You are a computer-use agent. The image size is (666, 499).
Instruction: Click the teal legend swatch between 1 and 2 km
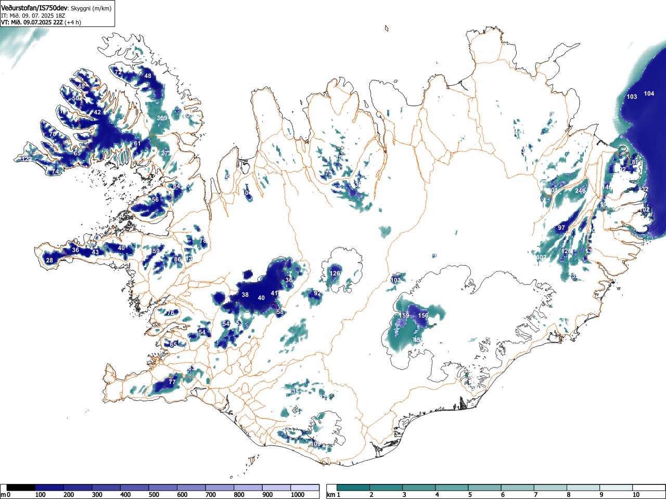pyautogui.click(x=354, y=488)
